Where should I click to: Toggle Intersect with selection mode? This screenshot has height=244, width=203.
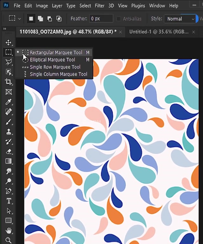[59, 19]
